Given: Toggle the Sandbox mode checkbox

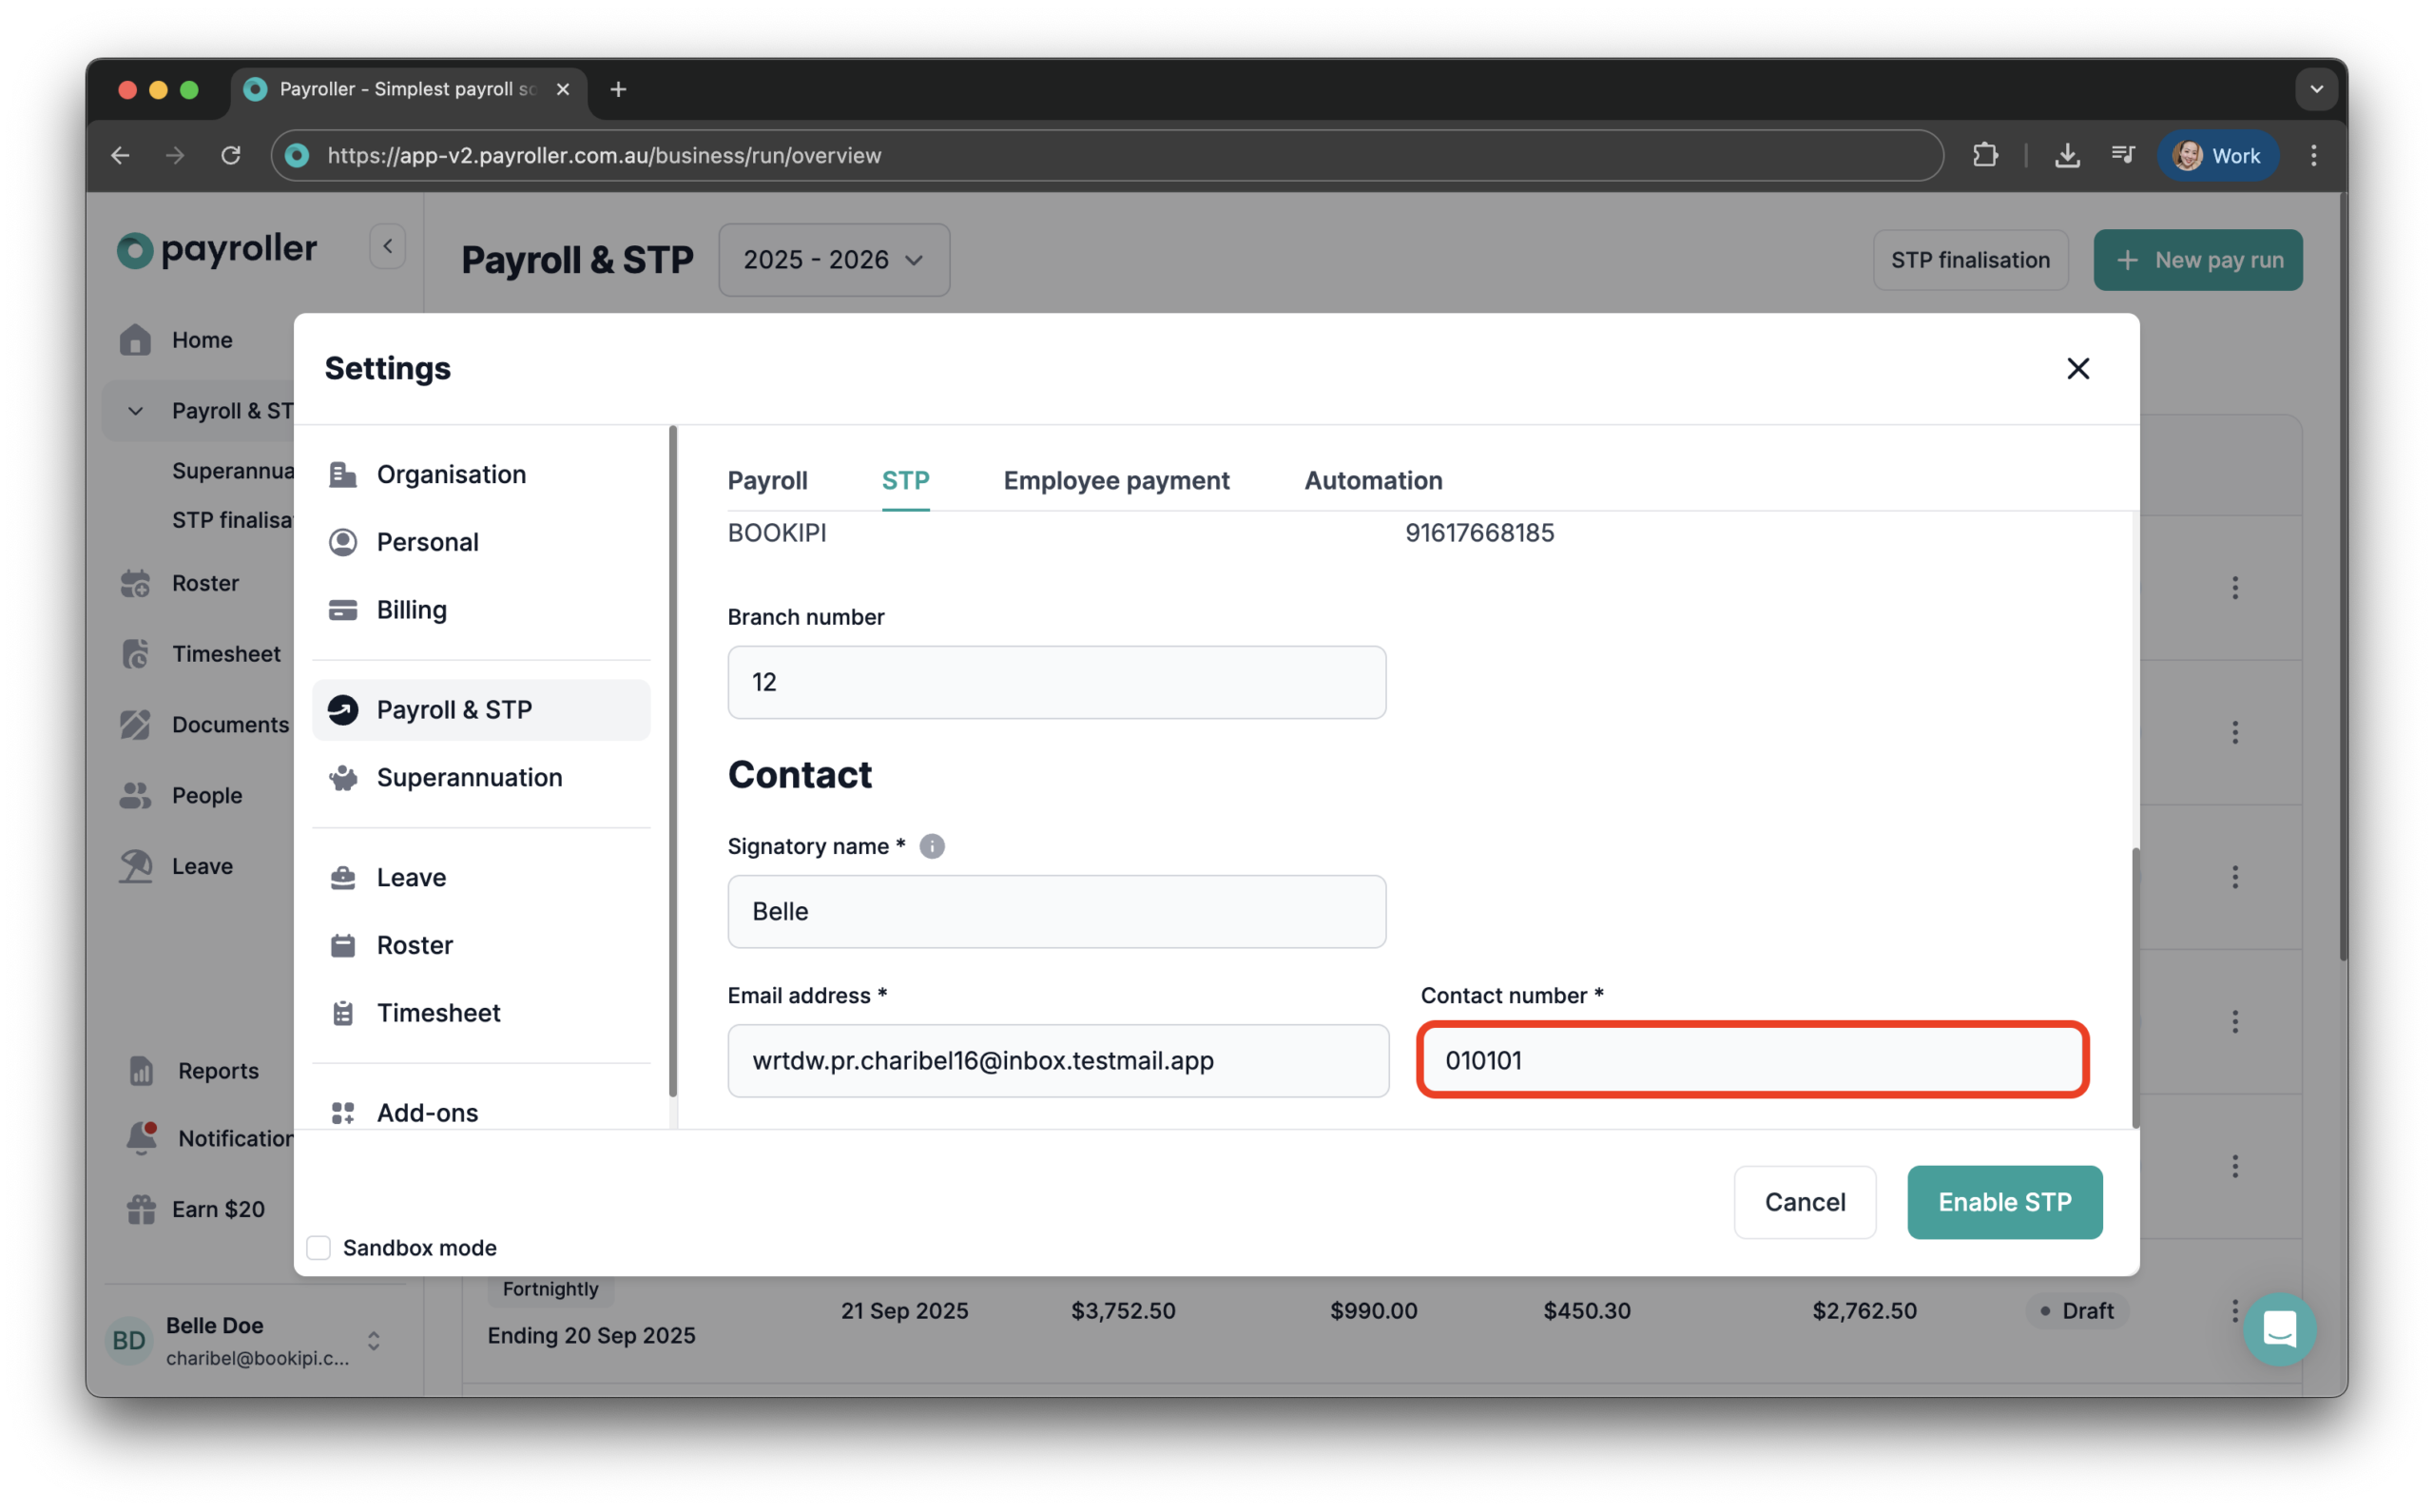Looking at the screenshot, I should (319, 1248).
